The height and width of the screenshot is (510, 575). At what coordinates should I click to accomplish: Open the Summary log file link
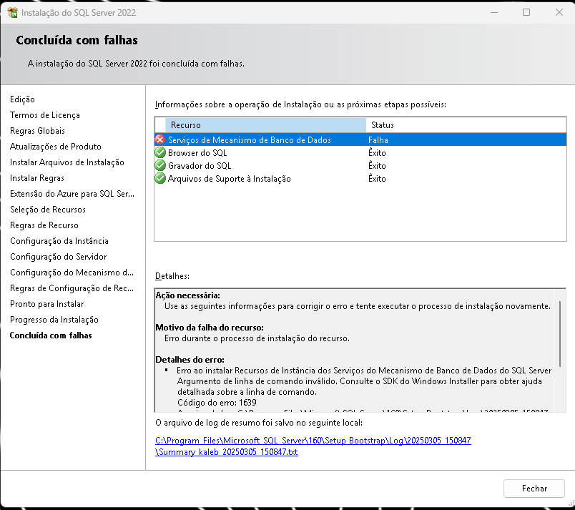coord(313,446)
